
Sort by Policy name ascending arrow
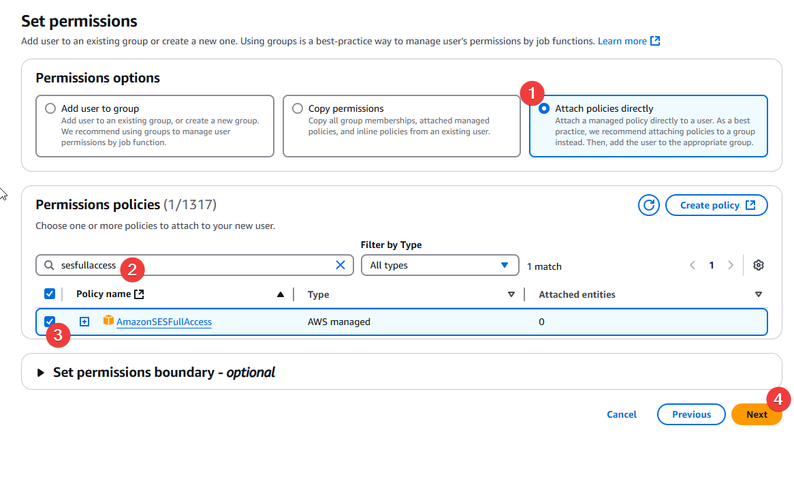pyautogui.click(x=280, y=294)
